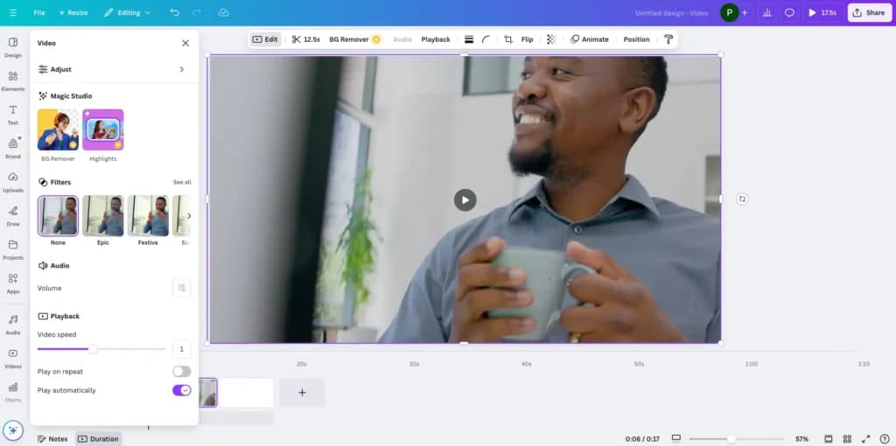Click the Animate button
The width and height of the screenshot is (896, 446).
pos(589,39)
